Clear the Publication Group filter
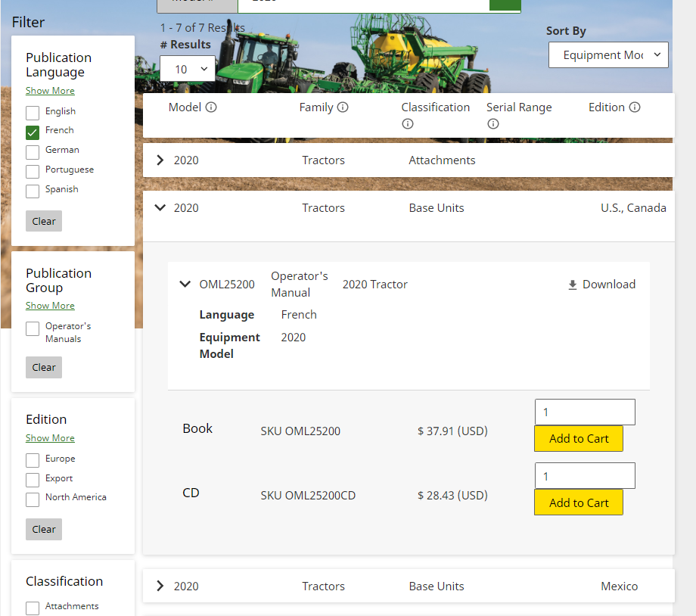Image resolution: width=696 pixels, height=616 pixels. click(44, 367)
